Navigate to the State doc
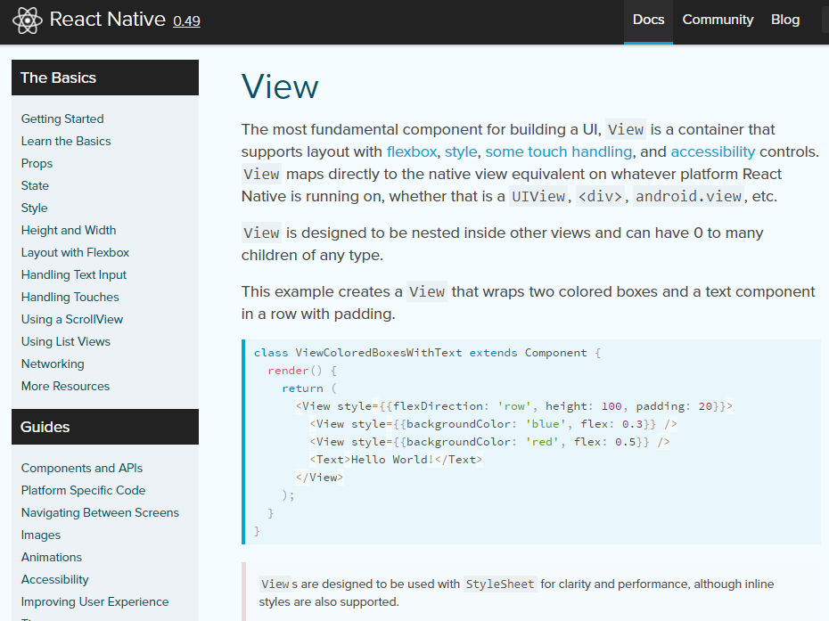 click(35, 185)
